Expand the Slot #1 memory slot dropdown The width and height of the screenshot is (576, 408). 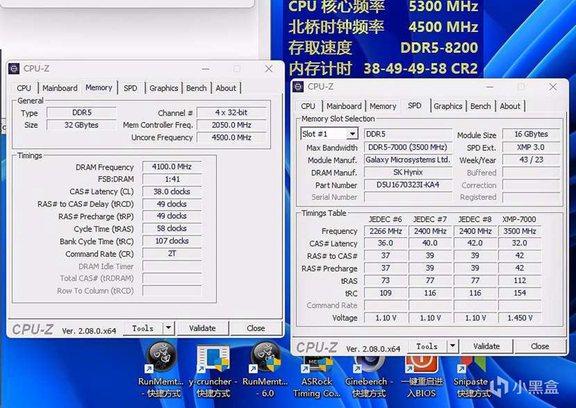pyautogui.click(x=352, y=134)
